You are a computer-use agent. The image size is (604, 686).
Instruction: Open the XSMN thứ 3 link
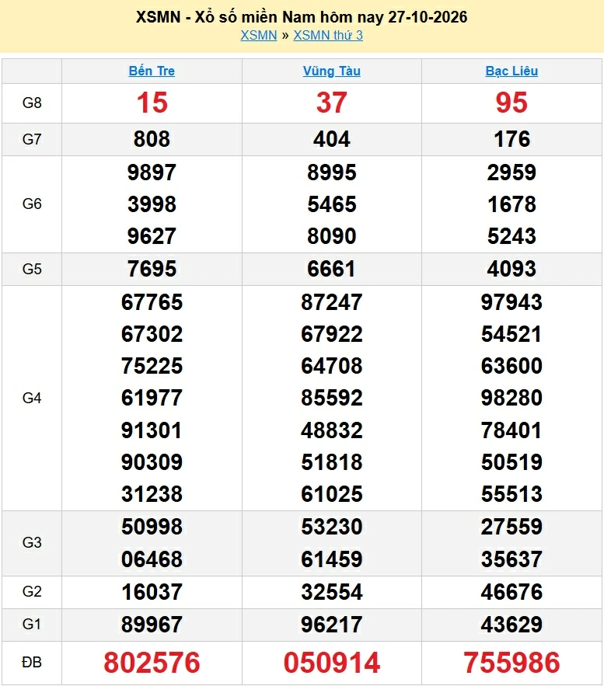(328, 35)
